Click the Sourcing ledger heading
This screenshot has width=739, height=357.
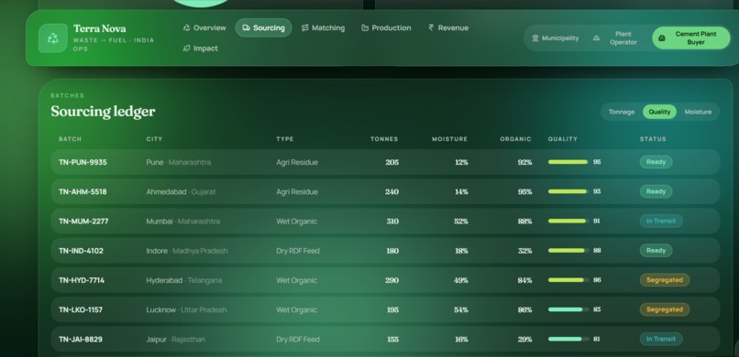click(103, 112)
